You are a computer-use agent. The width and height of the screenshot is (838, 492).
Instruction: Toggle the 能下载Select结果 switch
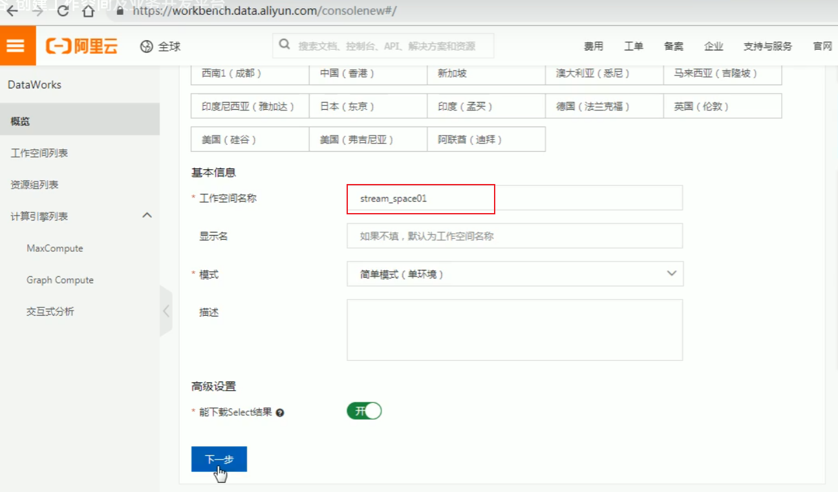(365, 411)
